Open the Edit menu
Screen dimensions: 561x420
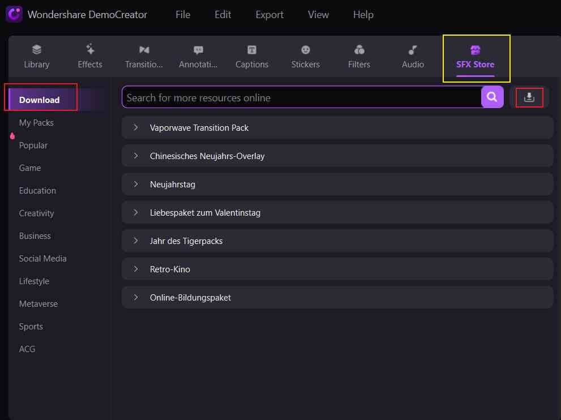pos(222,15)
